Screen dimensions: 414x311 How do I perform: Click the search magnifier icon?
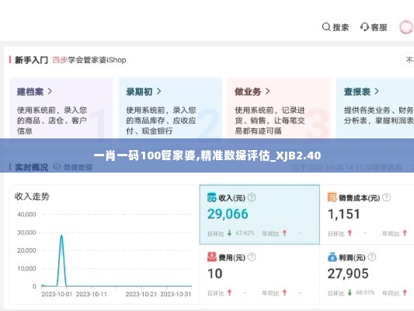pos(326,27)
